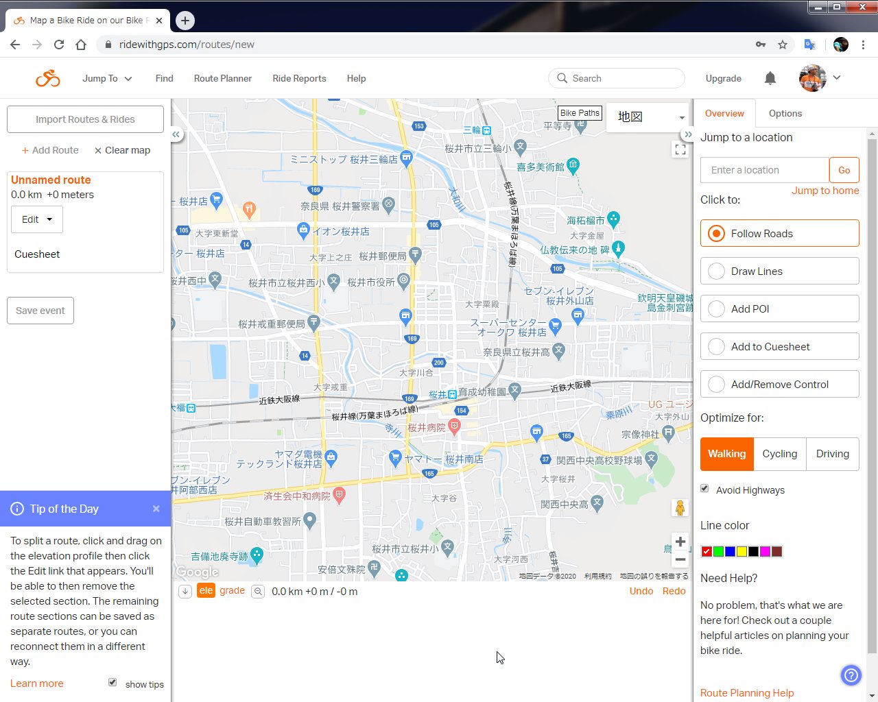Bookmark this page with star icon
Viewport: 878px width, 702px height.
[x=783, y=45]
